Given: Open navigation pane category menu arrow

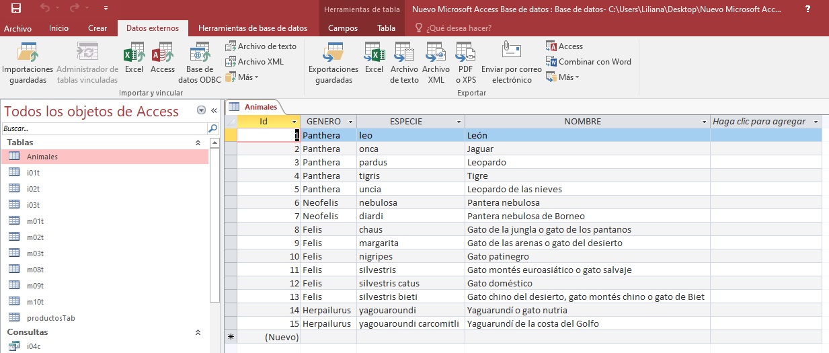Looking at the screenshot, I should click(x=201, y=110).
